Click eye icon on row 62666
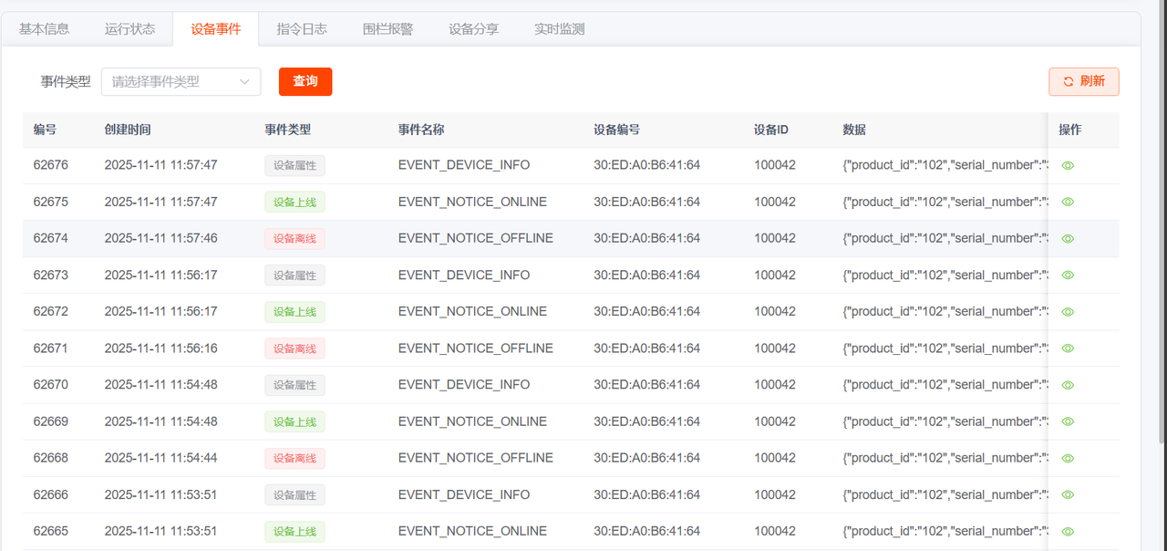Image resolution: width=1167 pixels, height=551 pixels. pyautogui.click(x=1068, y=494)
